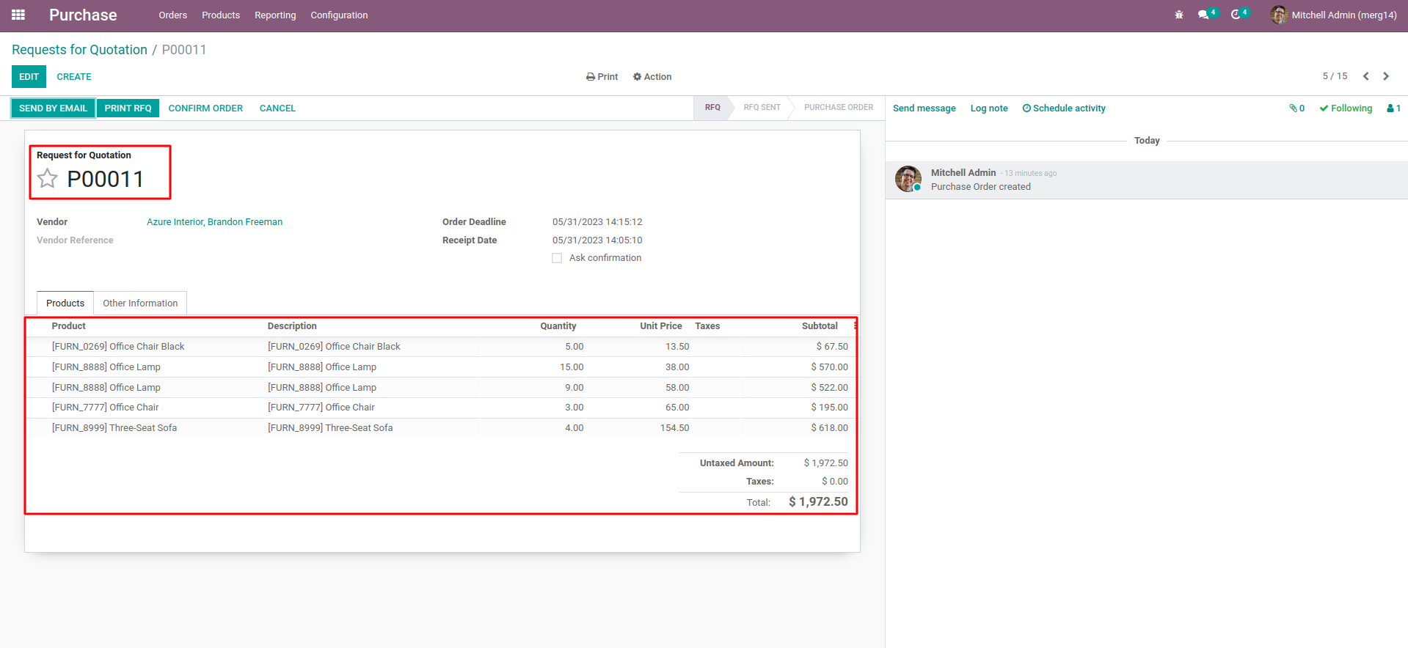Toggle the Ask confirmation checkbox

tap(557, 258)
